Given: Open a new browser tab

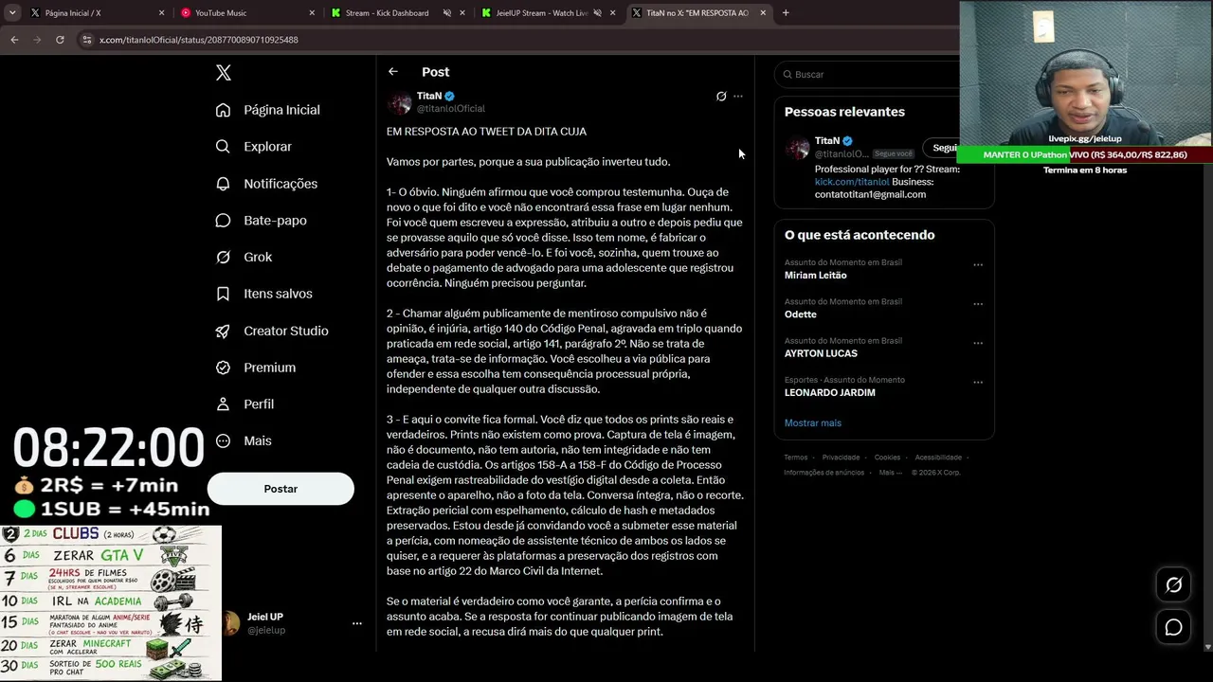Looking at the screenshot, I should pyautogui.click(x=786, y=13).
